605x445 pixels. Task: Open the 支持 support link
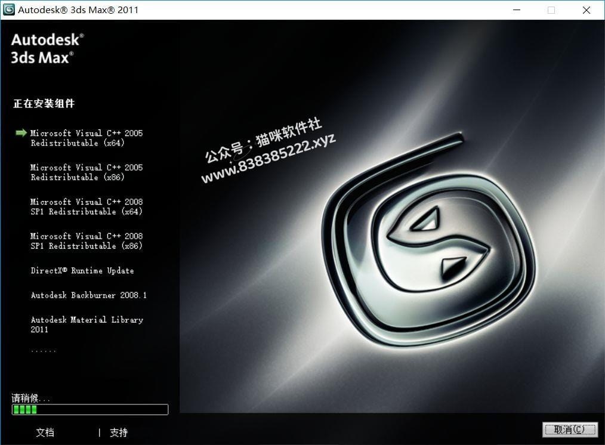tap(119, 432)
